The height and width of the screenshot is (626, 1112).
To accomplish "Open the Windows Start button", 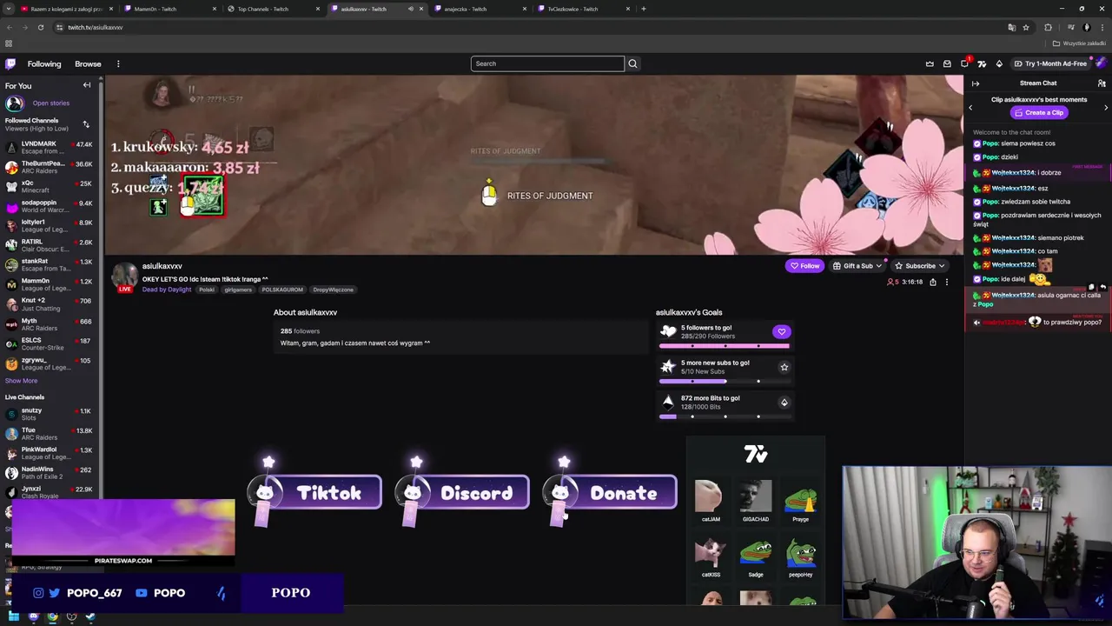I will click(x=14, y=616).
